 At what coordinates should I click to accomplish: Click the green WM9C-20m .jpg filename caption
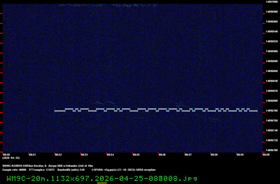point(102,179)
